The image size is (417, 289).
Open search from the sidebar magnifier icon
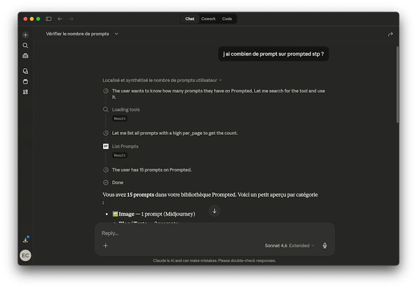[x=25, y=45]
